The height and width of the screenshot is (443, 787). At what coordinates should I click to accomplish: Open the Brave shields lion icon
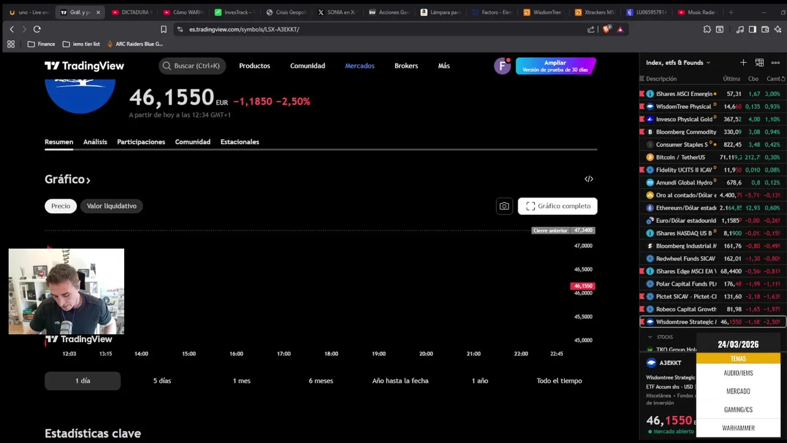pos(607,29)
